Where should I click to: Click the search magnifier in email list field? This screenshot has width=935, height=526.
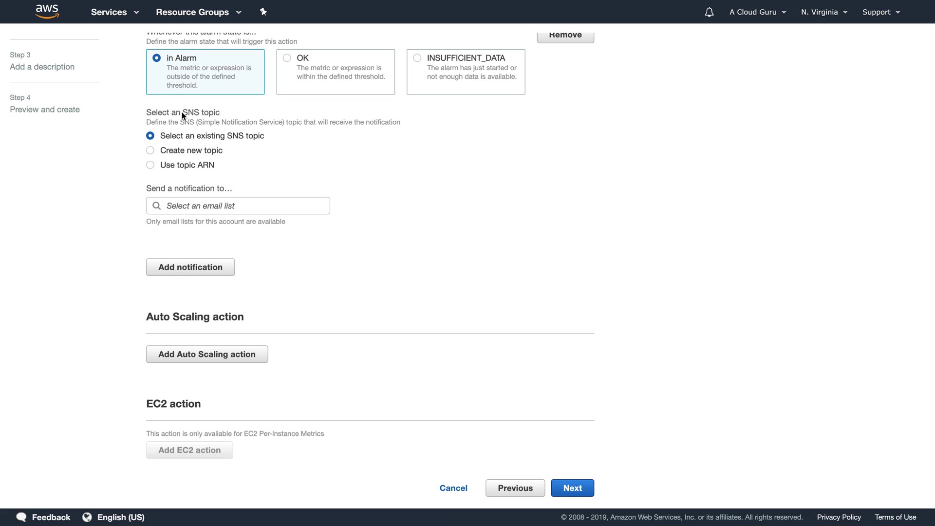tap(156, 206)
